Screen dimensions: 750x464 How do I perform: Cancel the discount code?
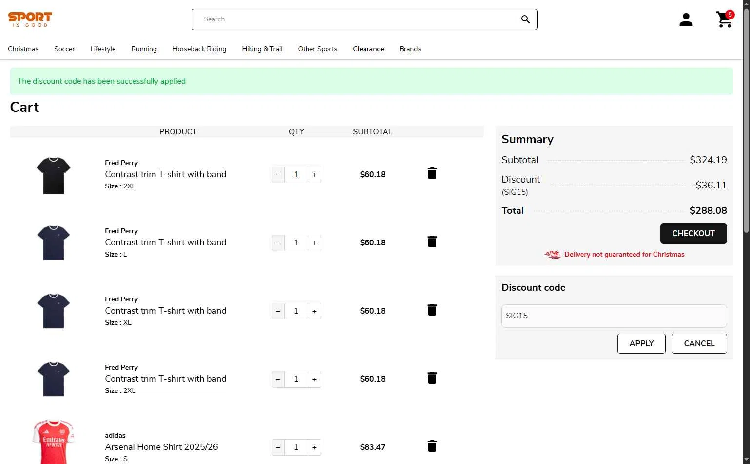tap(699, 344)
